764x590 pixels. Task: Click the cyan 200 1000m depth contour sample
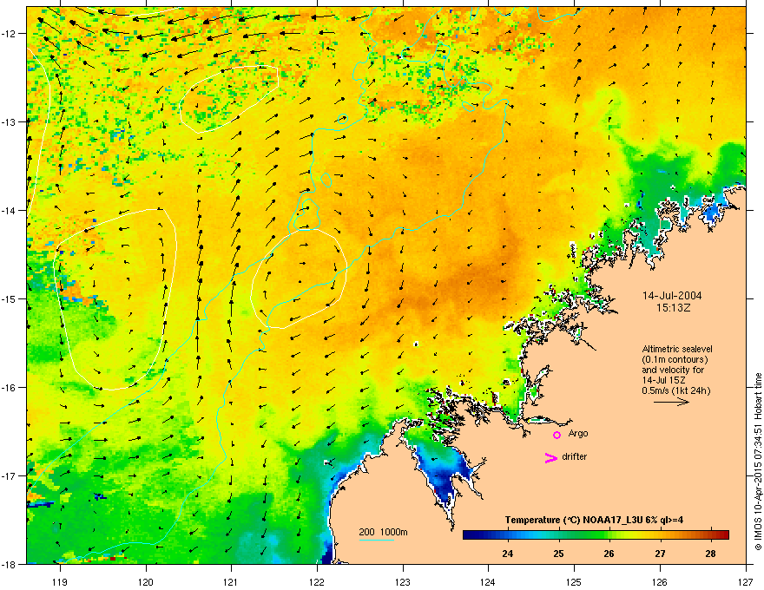coord(376,540)
